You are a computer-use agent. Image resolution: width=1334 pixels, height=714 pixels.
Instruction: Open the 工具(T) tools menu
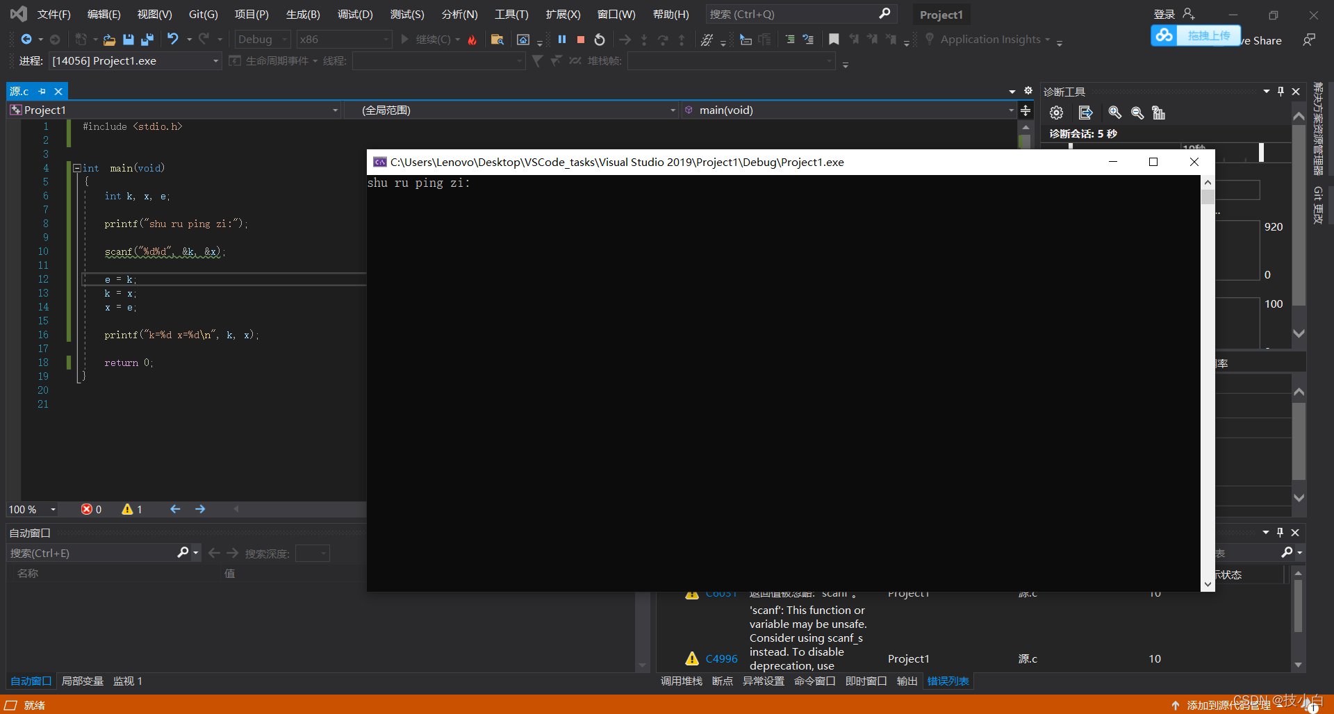pos(511,14)
